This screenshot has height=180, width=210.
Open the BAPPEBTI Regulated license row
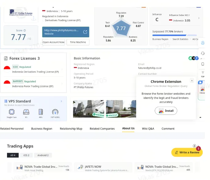coord(34,84)
